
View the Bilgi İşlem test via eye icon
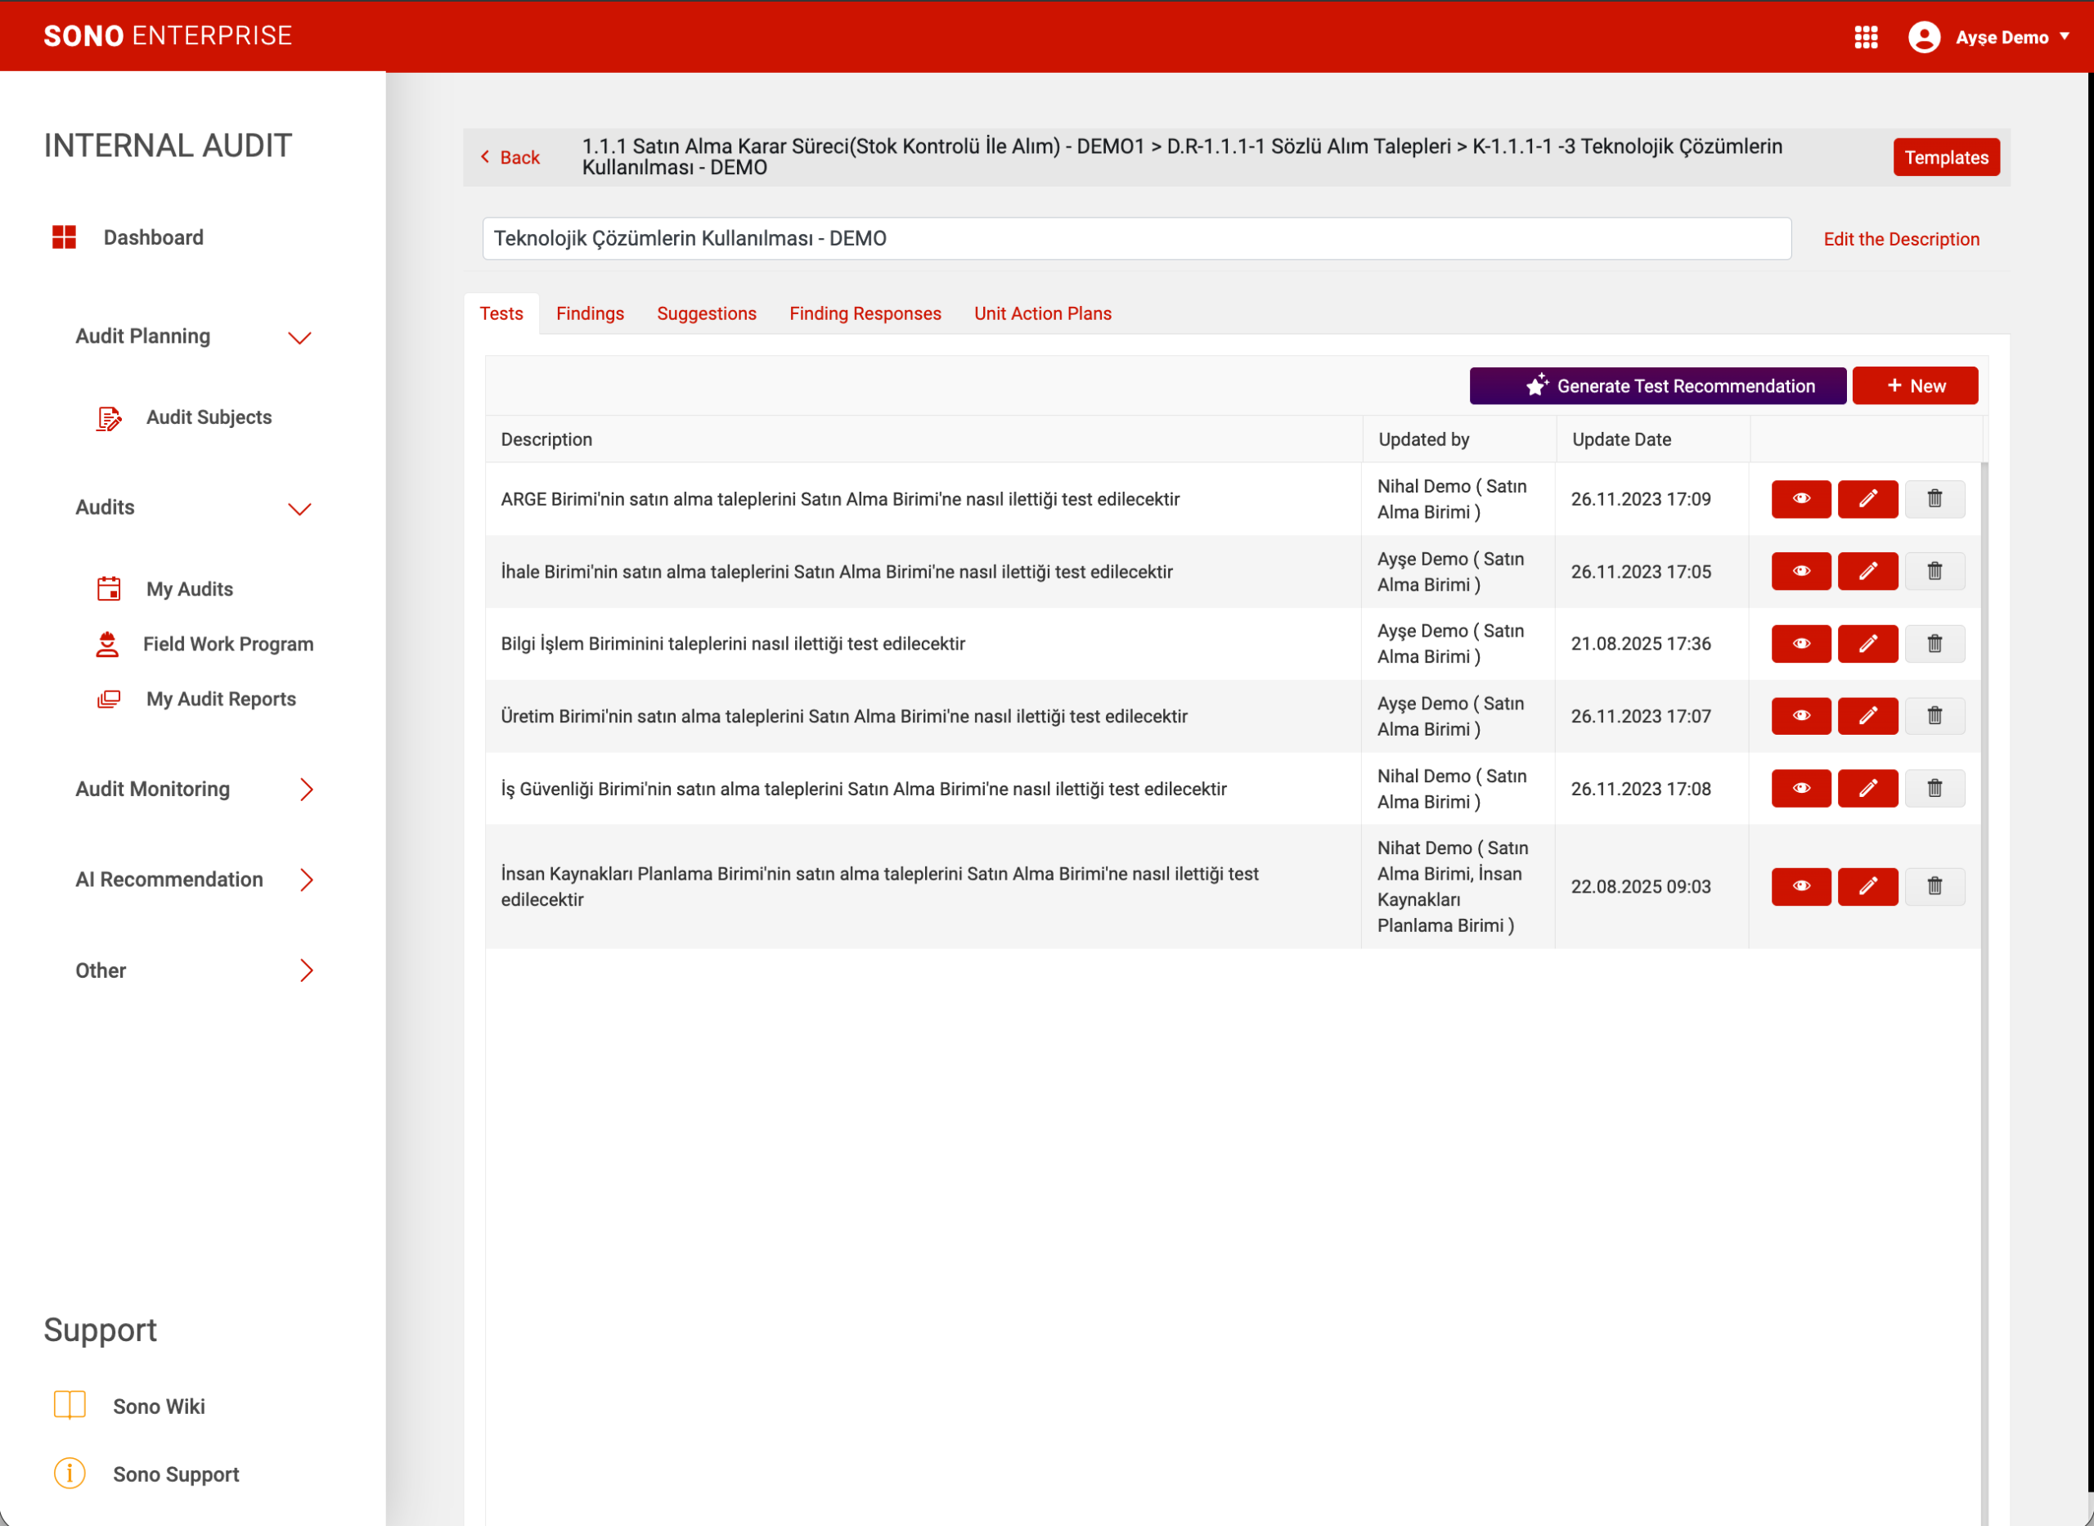pos(1800,644)
